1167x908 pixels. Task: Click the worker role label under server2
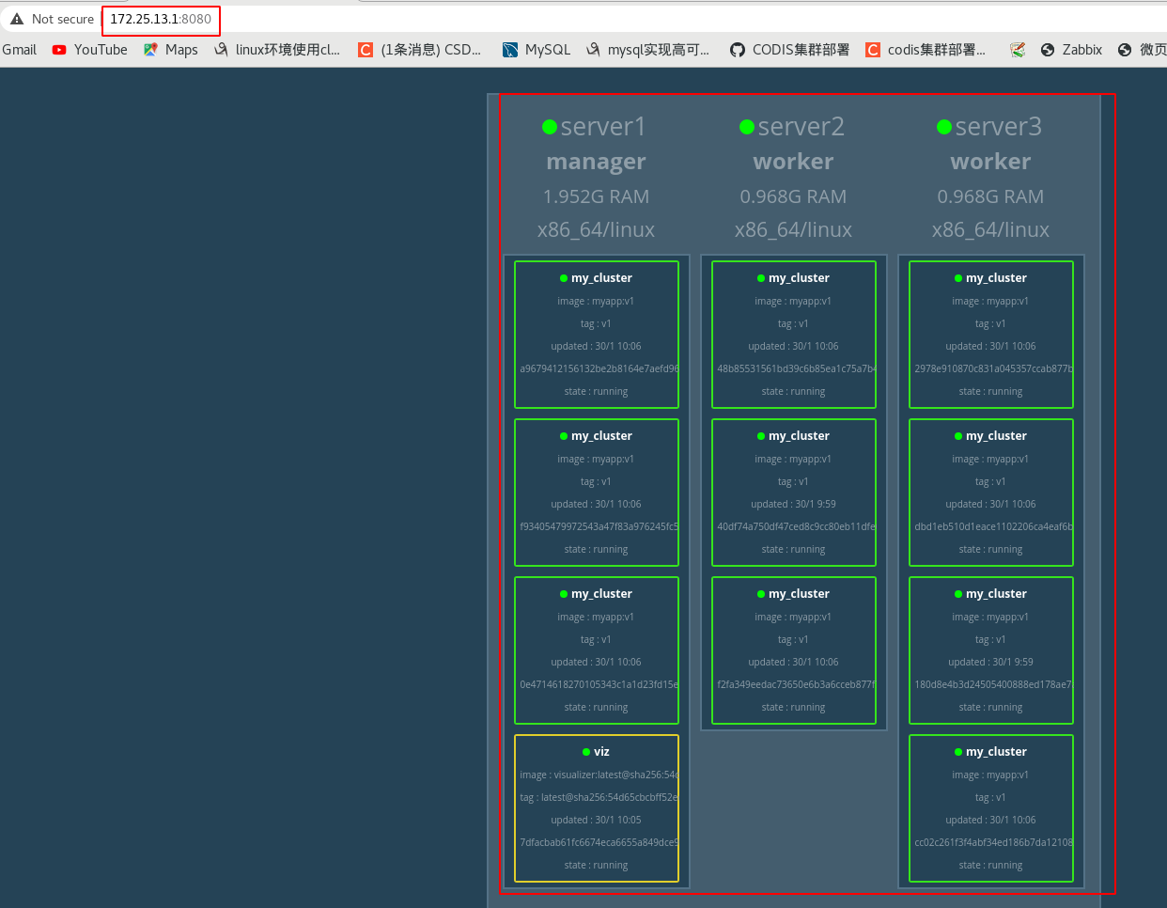tap(793, 162)
